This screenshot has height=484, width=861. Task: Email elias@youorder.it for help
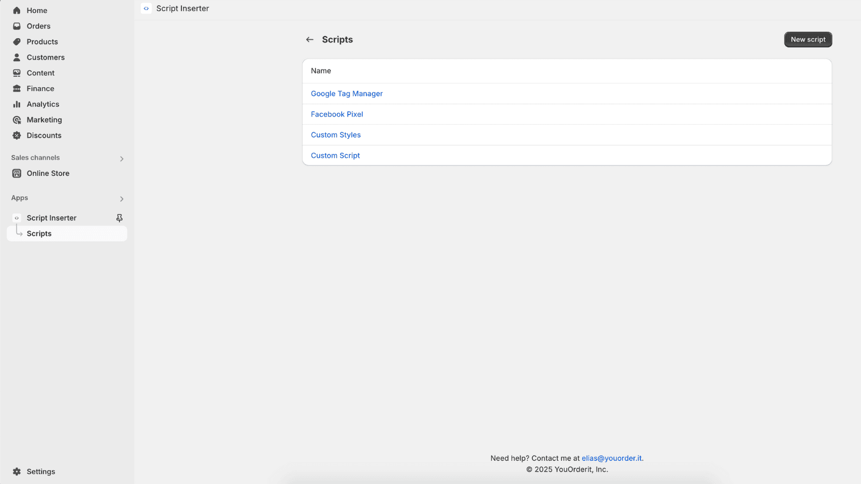click(612, 458)
